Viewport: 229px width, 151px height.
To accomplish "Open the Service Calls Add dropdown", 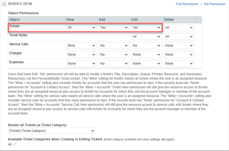I will [114, 45].
